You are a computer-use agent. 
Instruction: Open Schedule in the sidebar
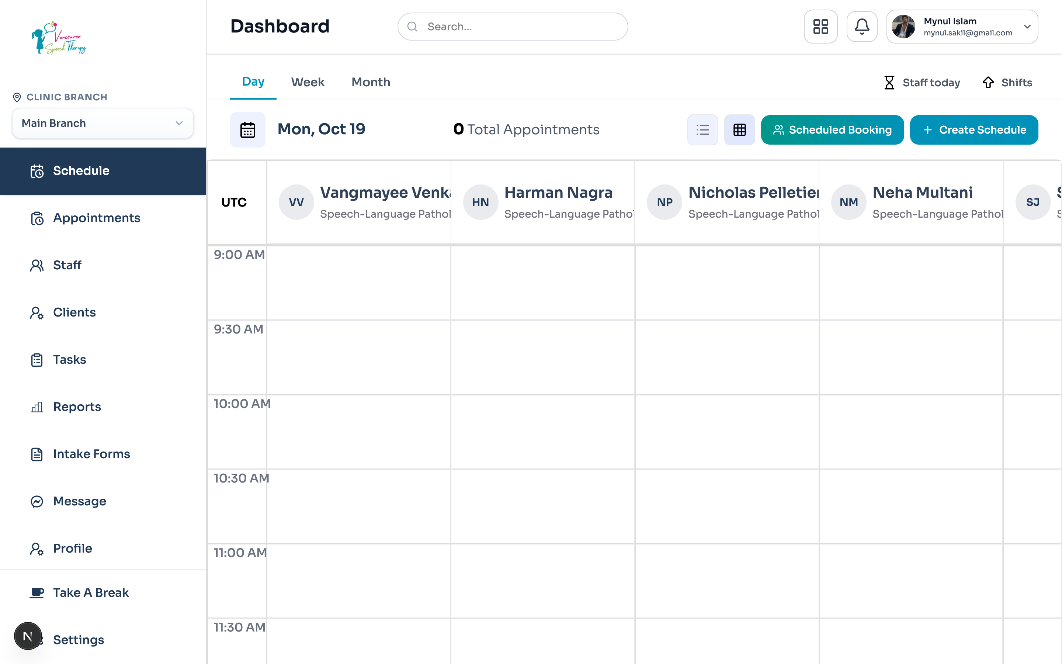click(103, 171)
